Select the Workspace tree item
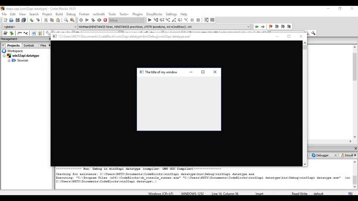Screen dimensions: 358x201 click(15, 51)
